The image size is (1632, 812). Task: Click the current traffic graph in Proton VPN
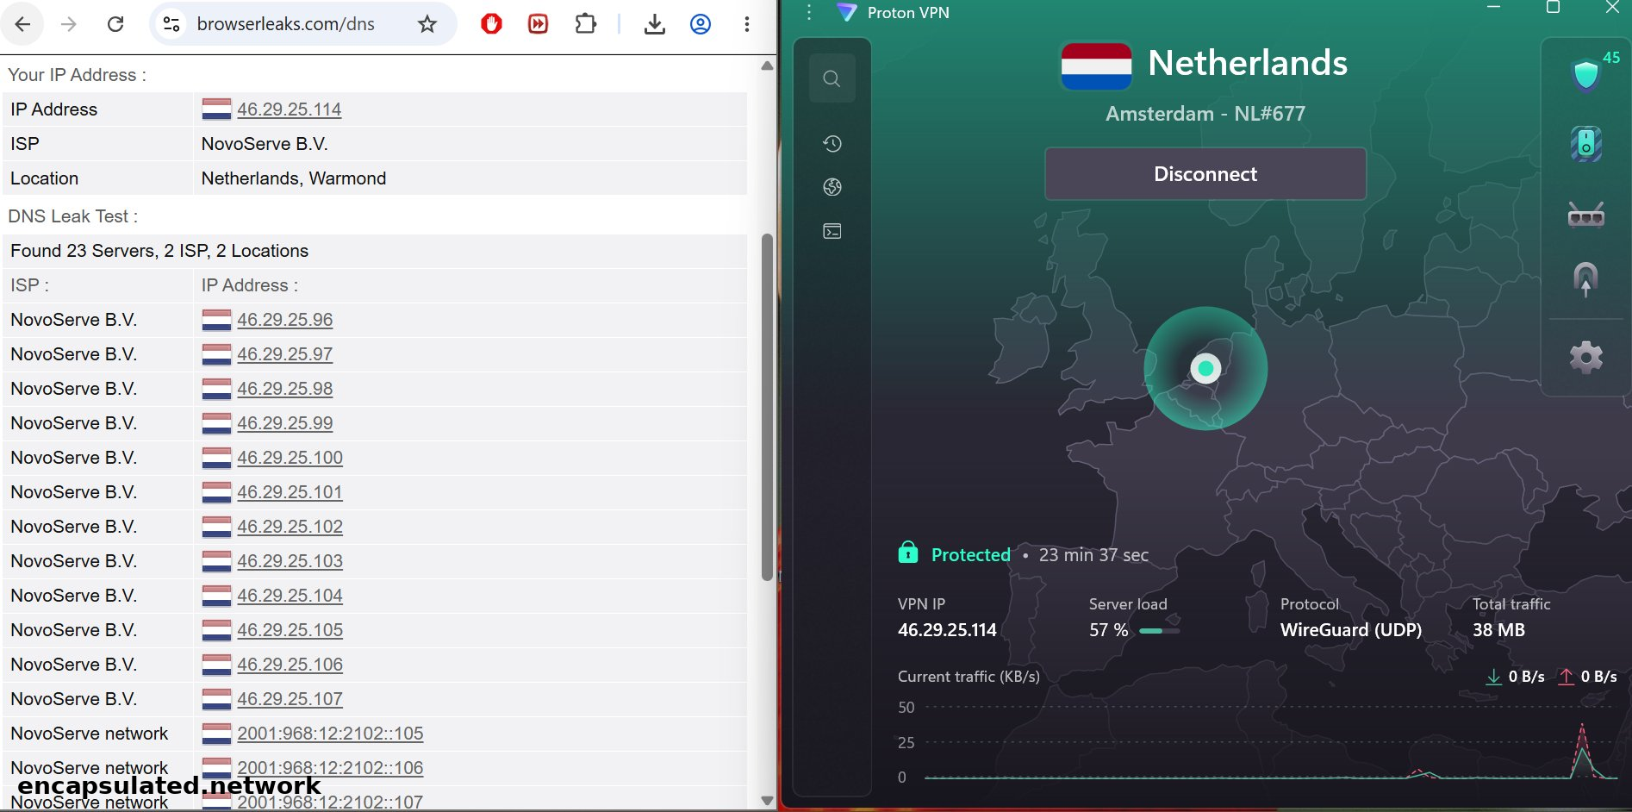pos(1271,743)
